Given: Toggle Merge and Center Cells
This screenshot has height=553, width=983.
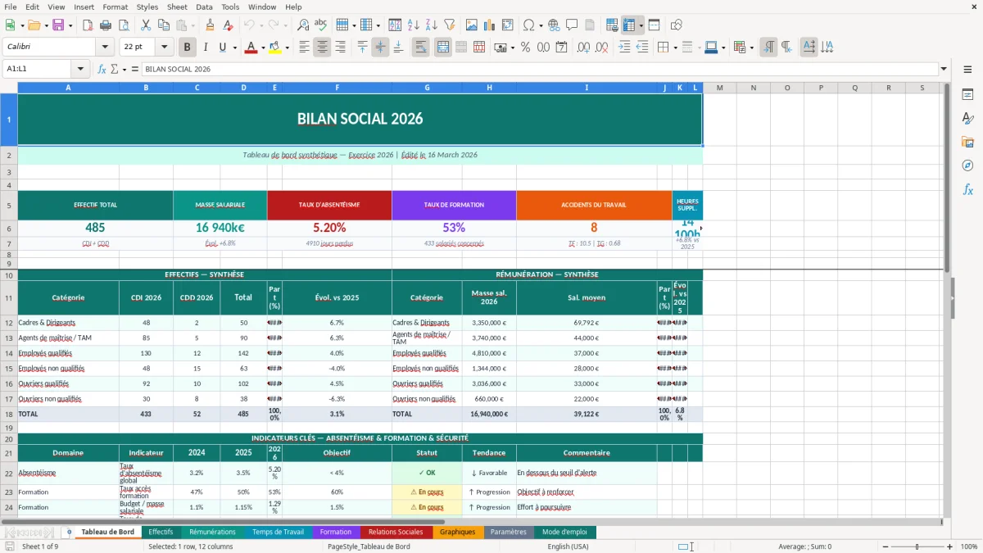Looking at the screenshot, I should coord(443,48).
